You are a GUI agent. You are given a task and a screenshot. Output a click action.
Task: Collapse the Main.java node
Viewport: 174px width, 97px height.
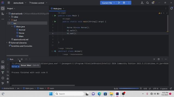pos(12,26)
